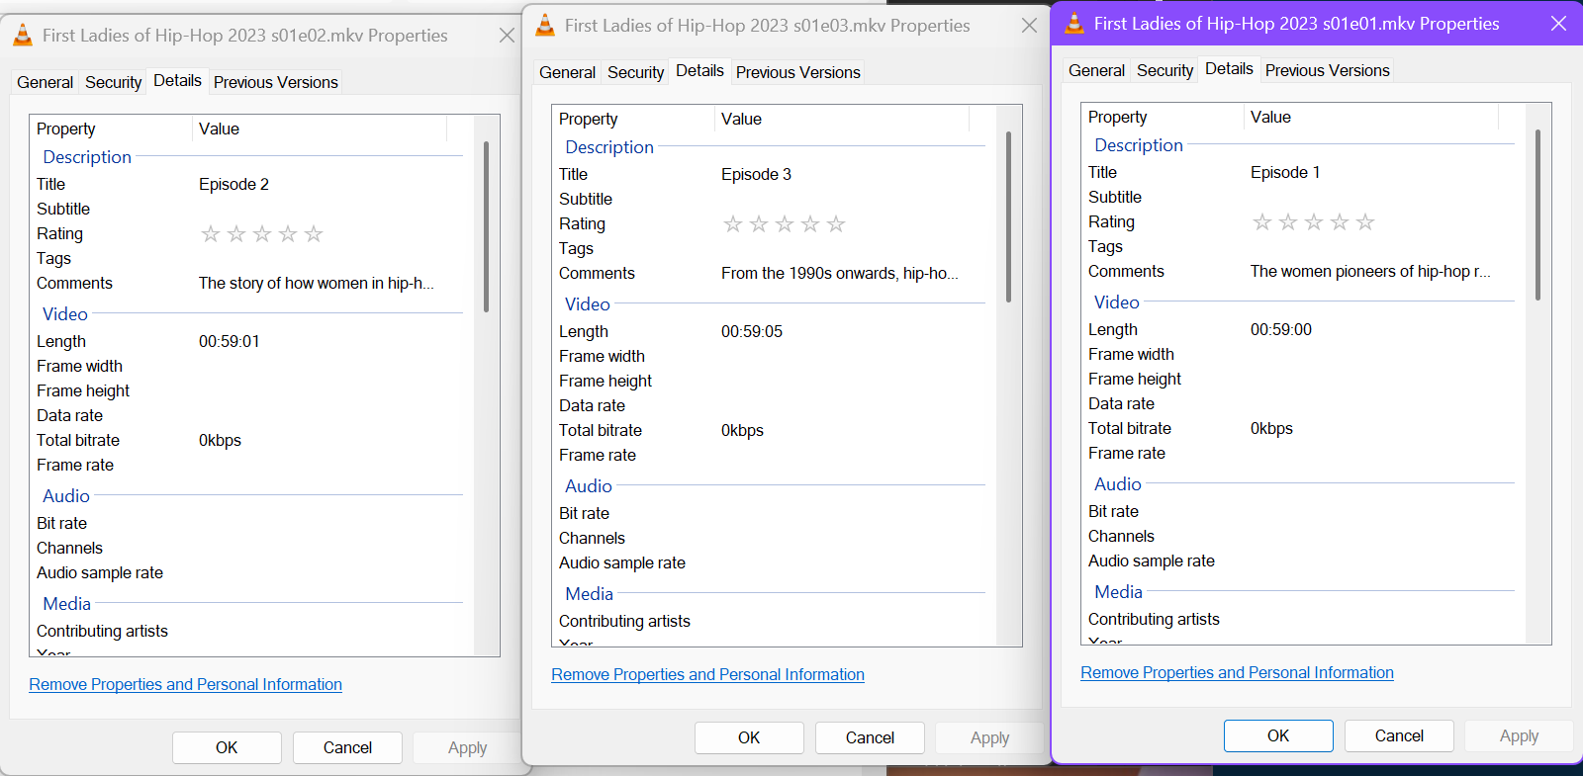Viewport: 1583px width, 776px height.
Task: Select the third rating star for Episode 1
Action: pos(1314,222)
